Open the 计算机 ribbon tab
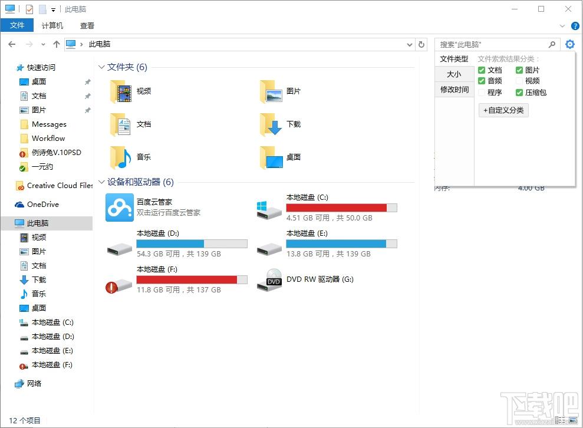 click(x=52, y=25)
